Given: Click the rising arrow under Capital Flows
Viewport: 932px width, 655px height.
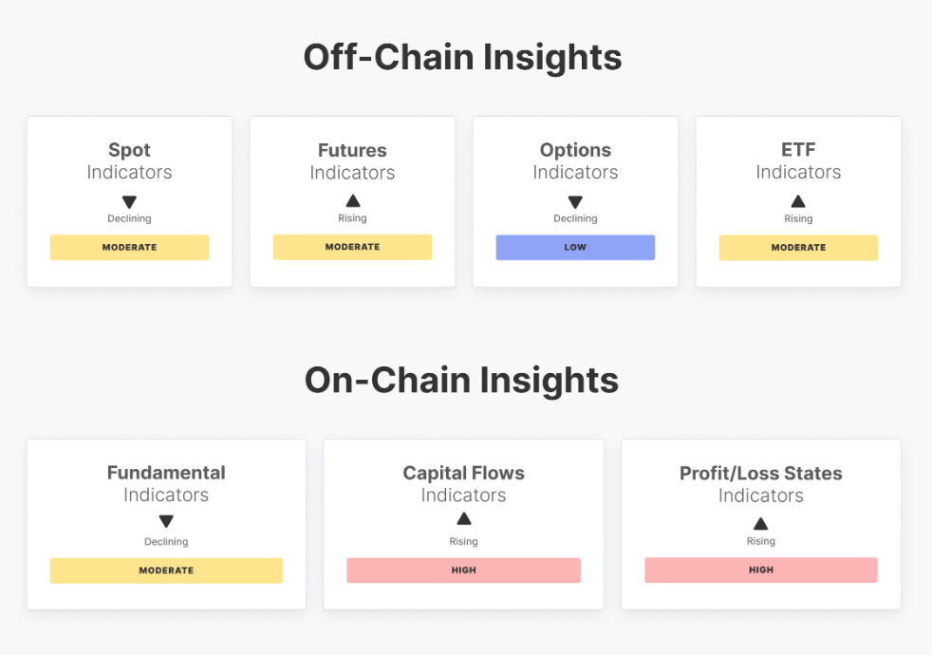Looking at the screenshot, I should tap(463, 519).
